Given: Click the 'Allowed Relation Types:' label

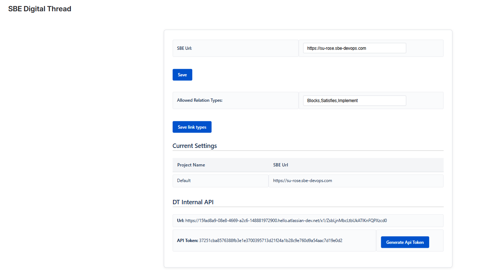Looking at the screenshot, I should coord(200,100).
